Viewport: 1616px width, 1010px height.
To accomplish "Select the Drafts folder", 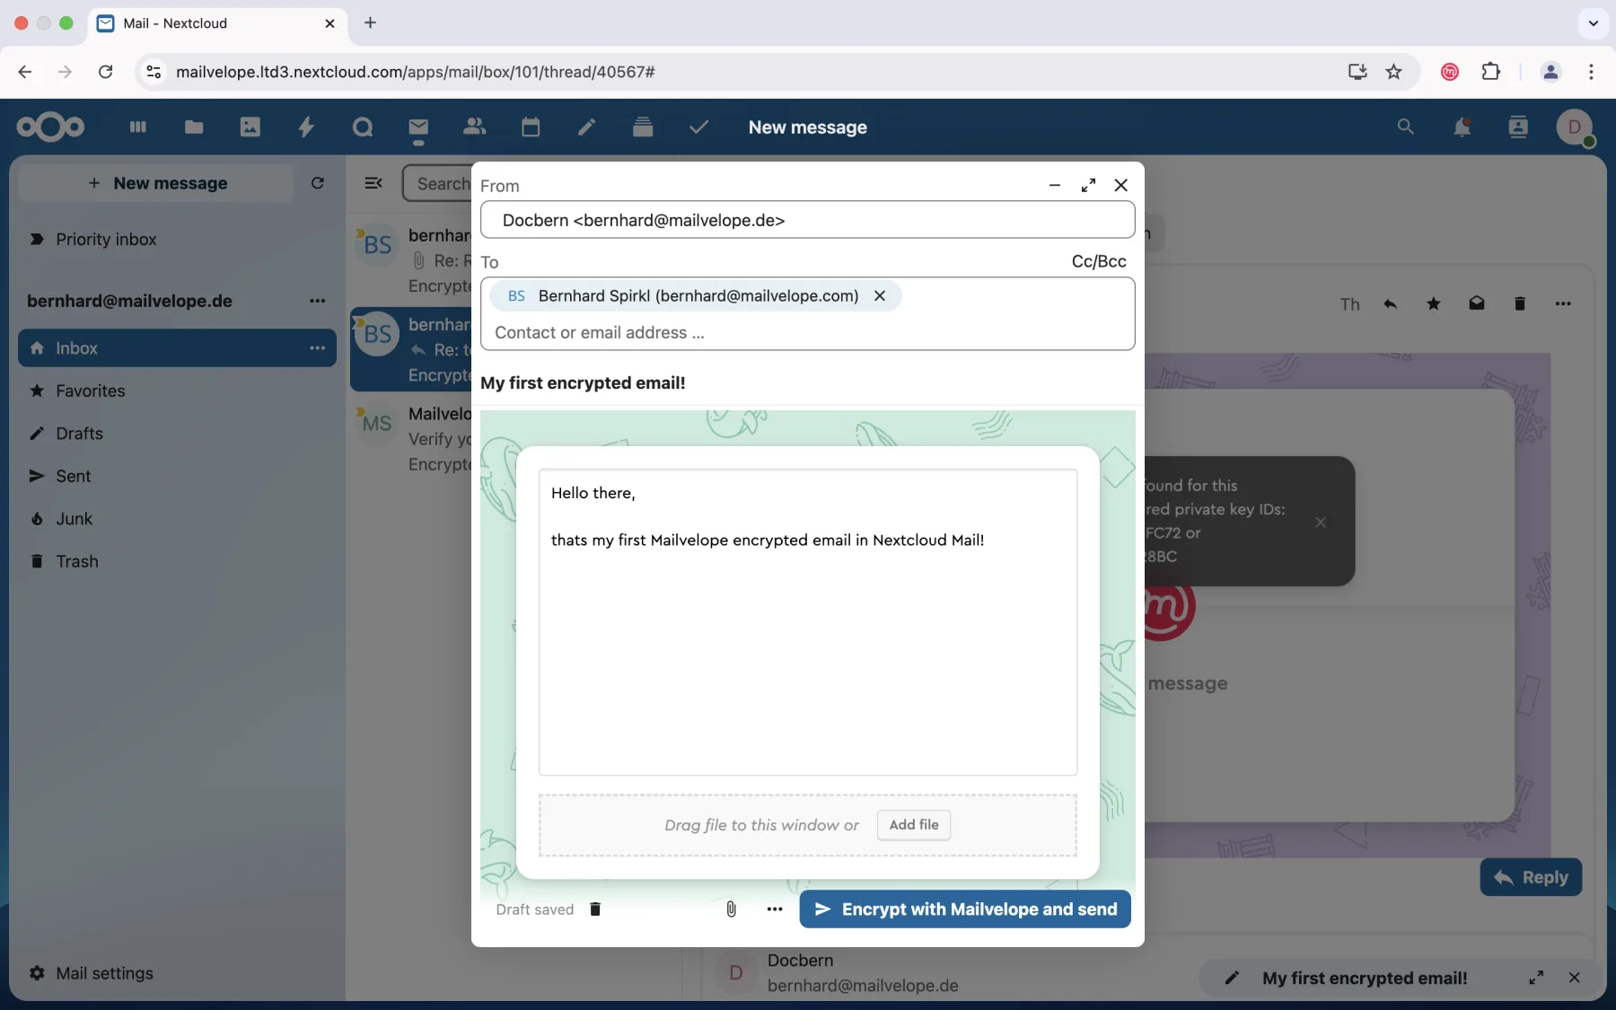I will [177, 434].
